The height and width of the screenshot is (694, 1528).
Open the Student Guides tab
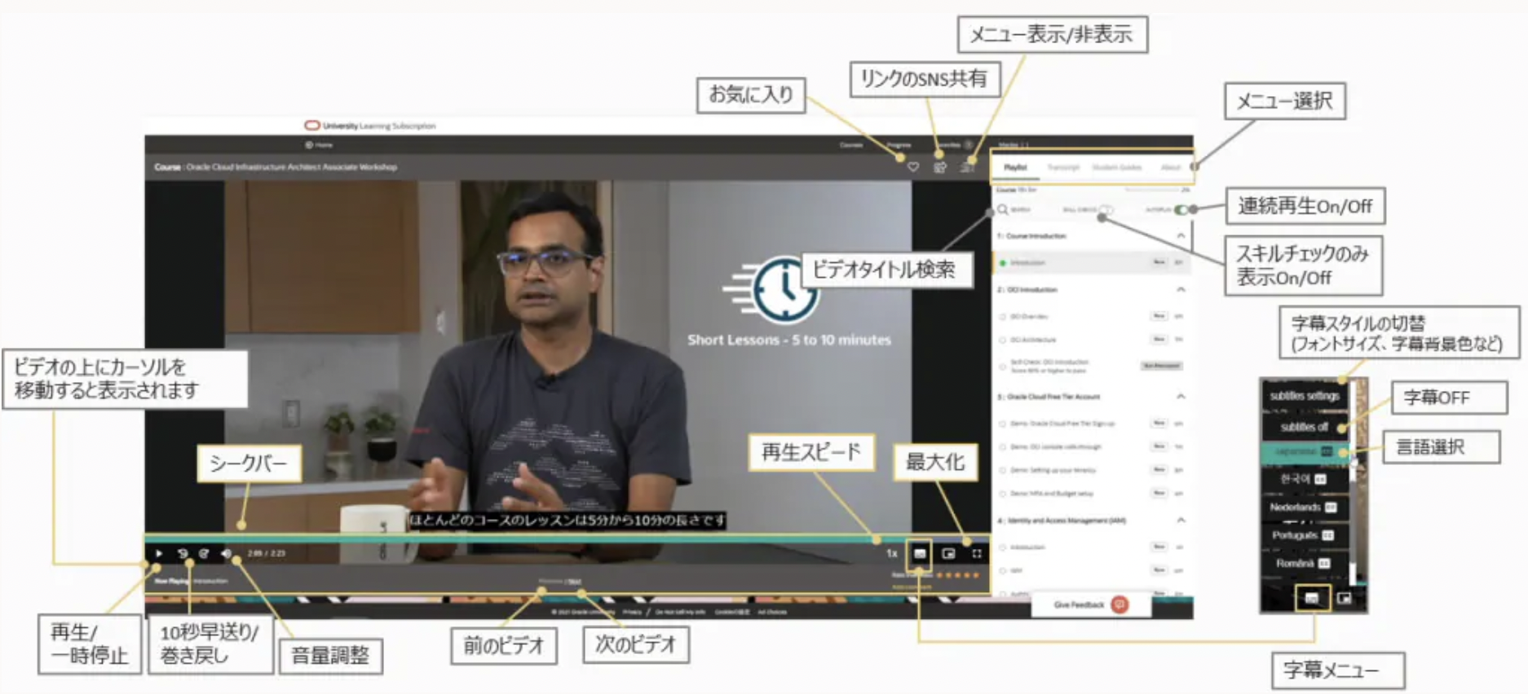1116,167
